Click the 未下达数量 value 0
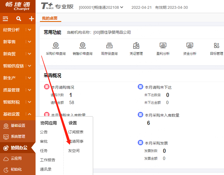 click(168, 95)
